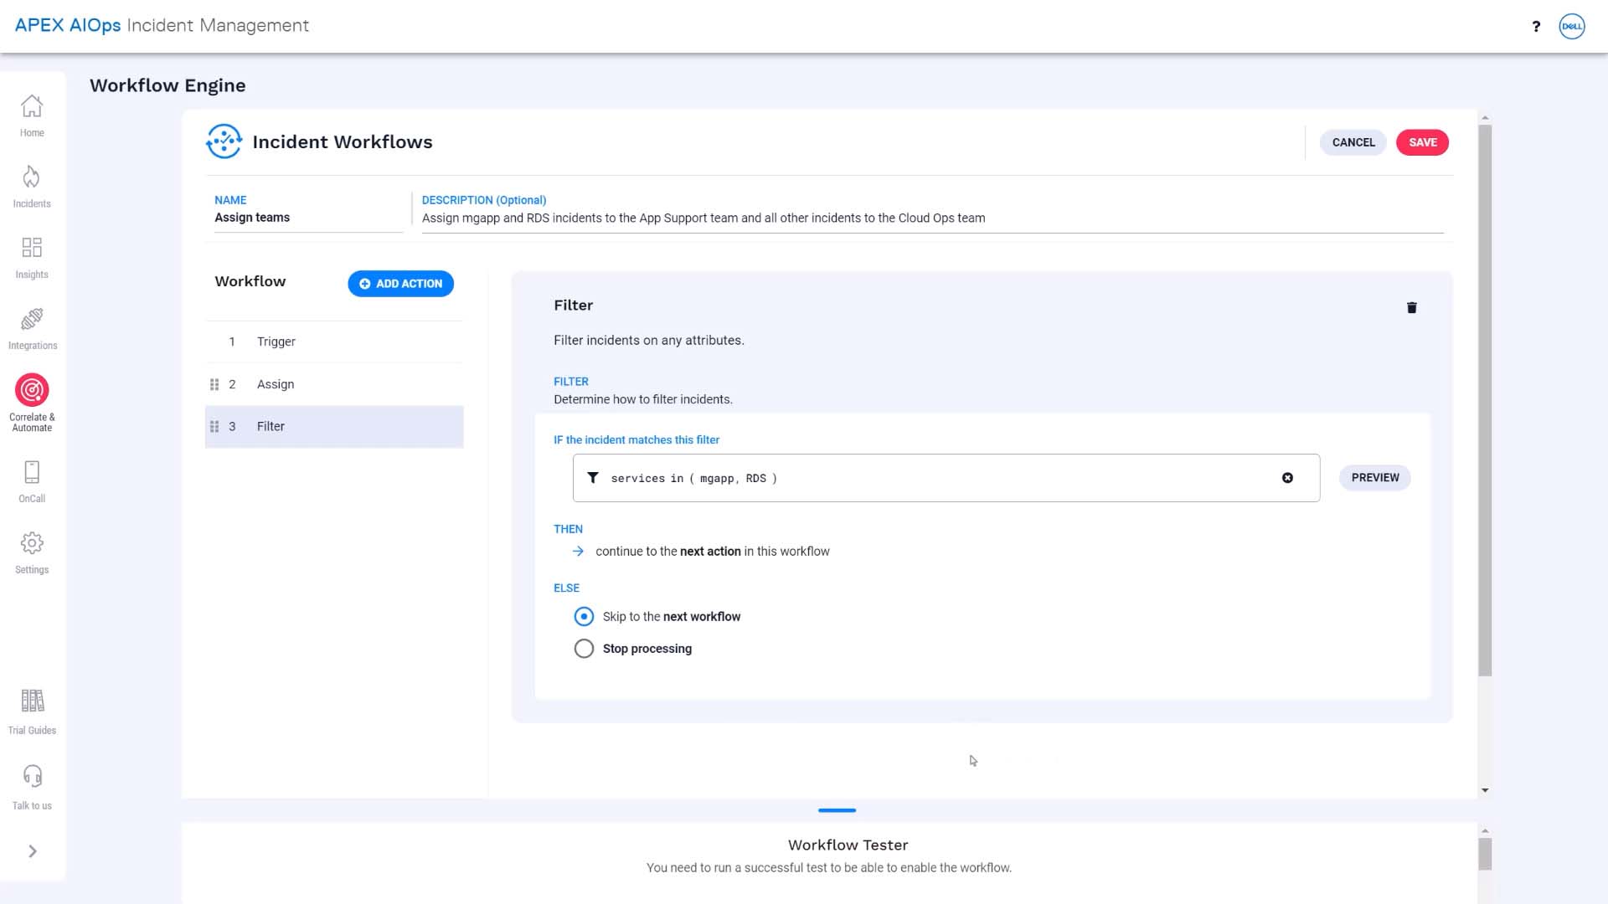Image resolution: width=1608 pixels, height=904 pixels.
Task: Select the Skip to the next workflow radio
Action: [584, 617]
